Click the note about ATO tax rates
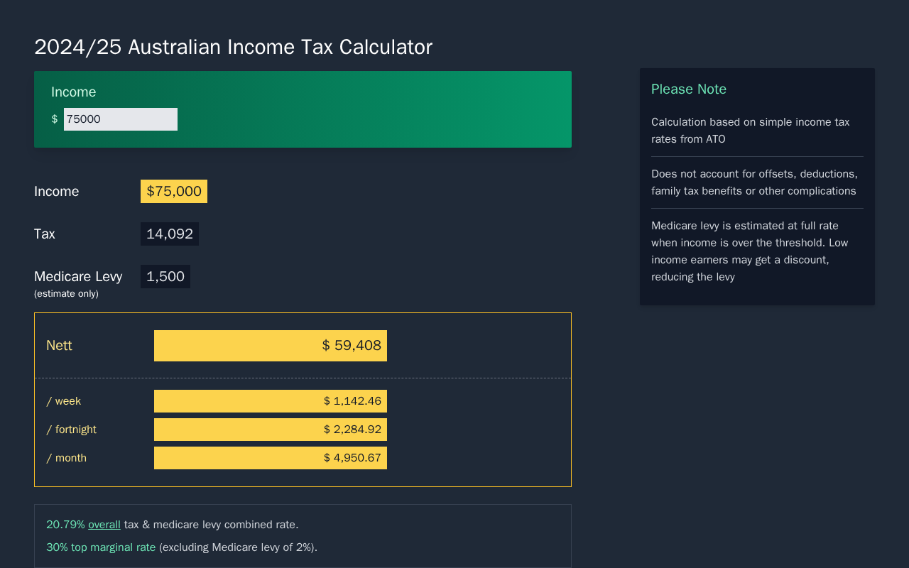Image resolution: width=909 pixels, height=568 pixels. coord(750,131)
